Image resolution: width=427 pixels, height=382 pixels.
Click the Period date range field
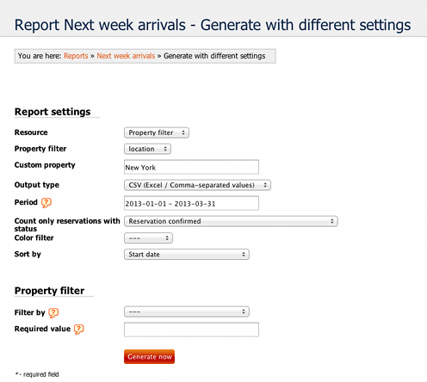[191, 203]
